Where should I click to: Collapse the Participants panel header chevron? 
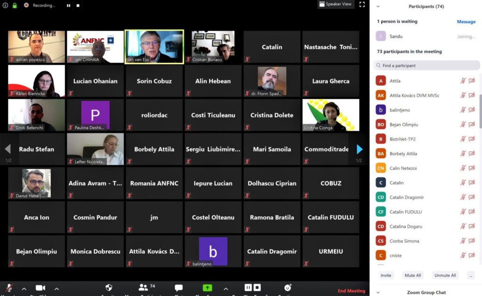(x=378, y=7)
